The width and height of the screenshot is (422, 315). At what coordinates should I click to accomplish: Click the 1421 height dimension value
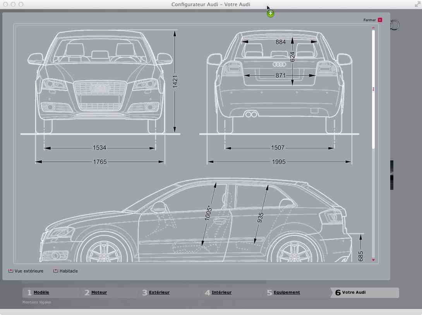[x=175, y=82]
